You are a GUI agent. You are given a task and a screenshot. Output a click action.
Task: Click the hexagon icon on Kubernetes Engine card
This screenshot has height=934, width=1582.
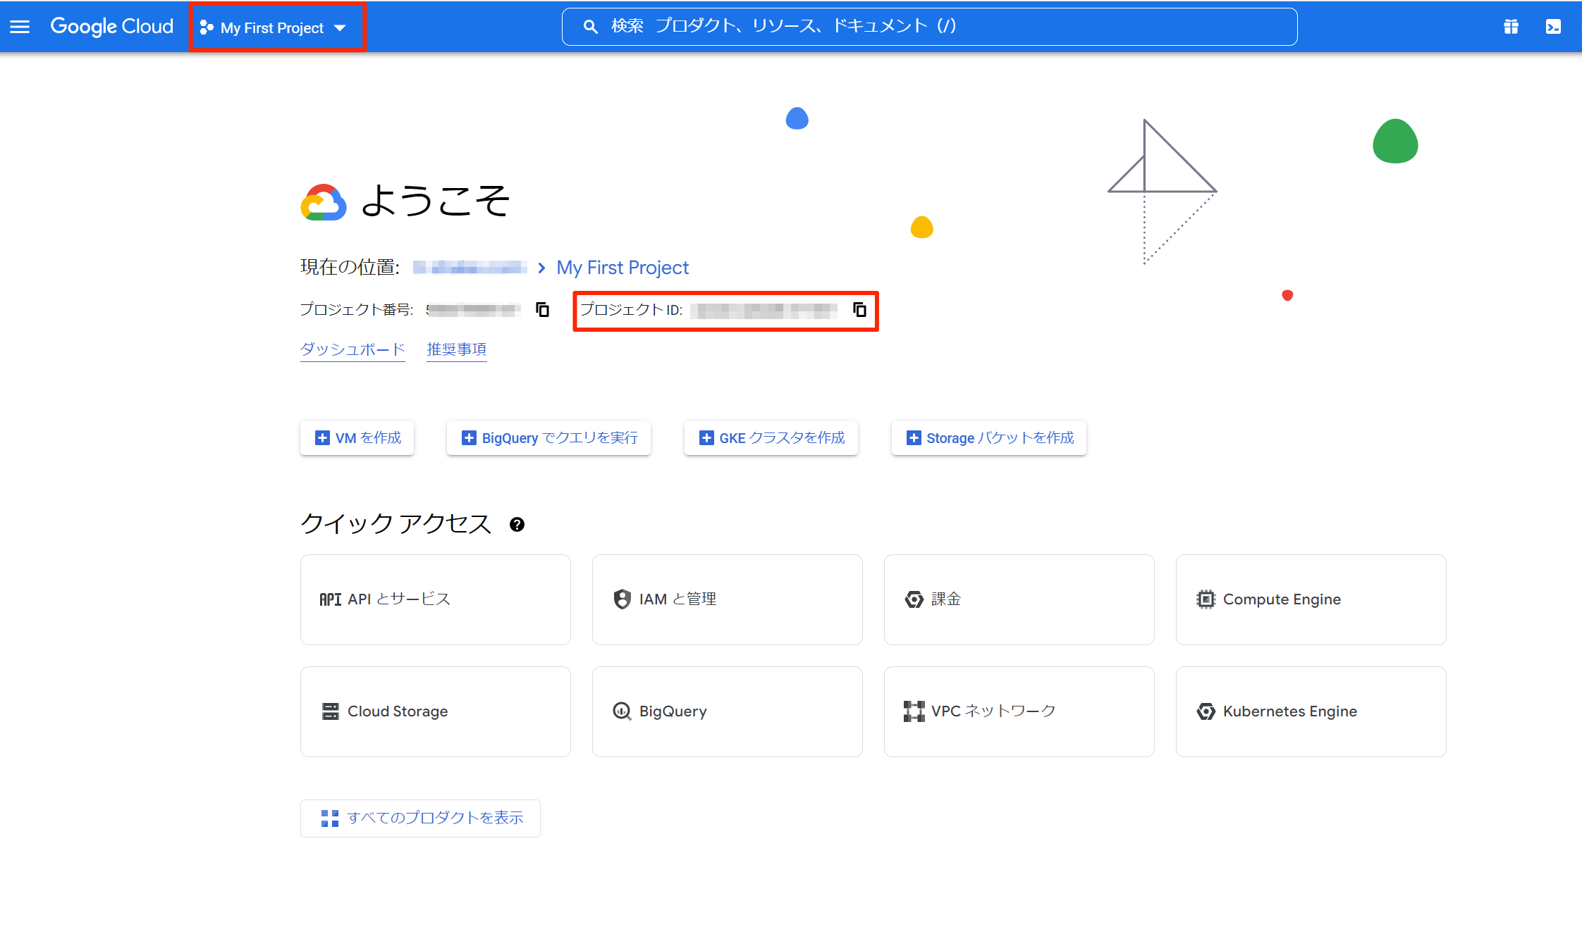pos(1206,711)
